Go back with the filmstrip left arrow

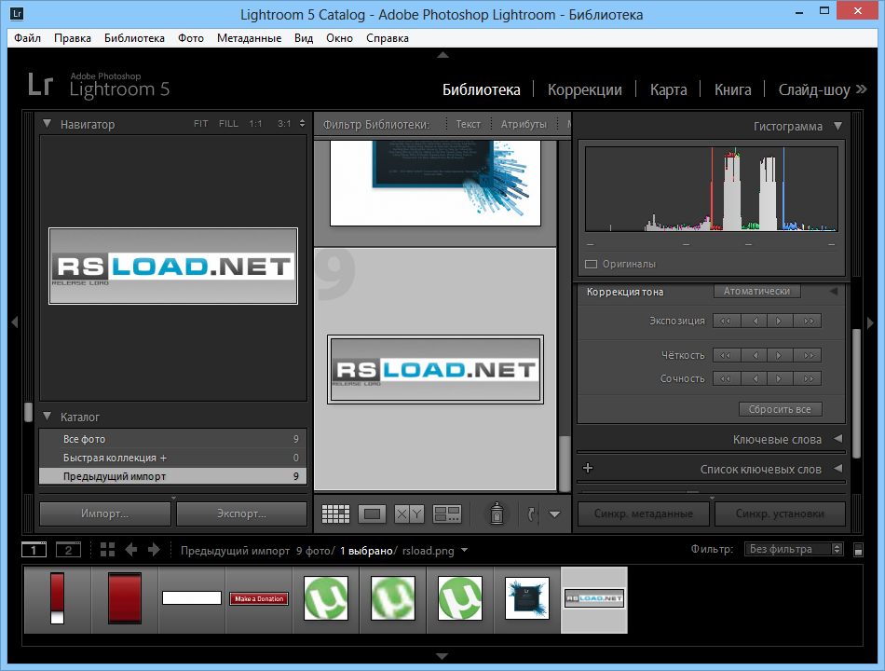click(x=131, y=550)
